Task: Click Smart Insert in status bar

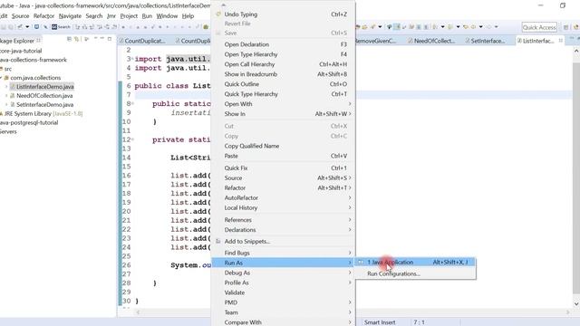Action: [x=380, y=322]
